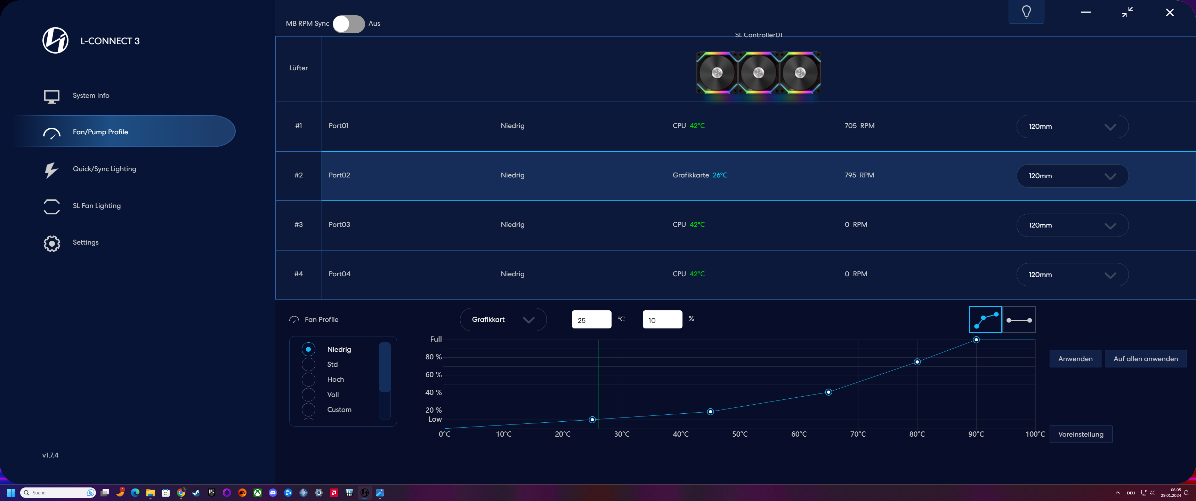The width and height of the screenshot is (1196, 501).
Task: Choose the Custom fan profile option
Action: point(308,410)
